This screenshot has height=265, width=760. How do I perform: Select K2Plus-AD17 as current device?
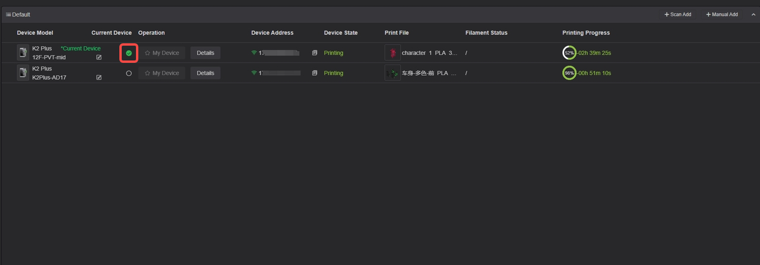pyautogui.click(x=129, y=73)
